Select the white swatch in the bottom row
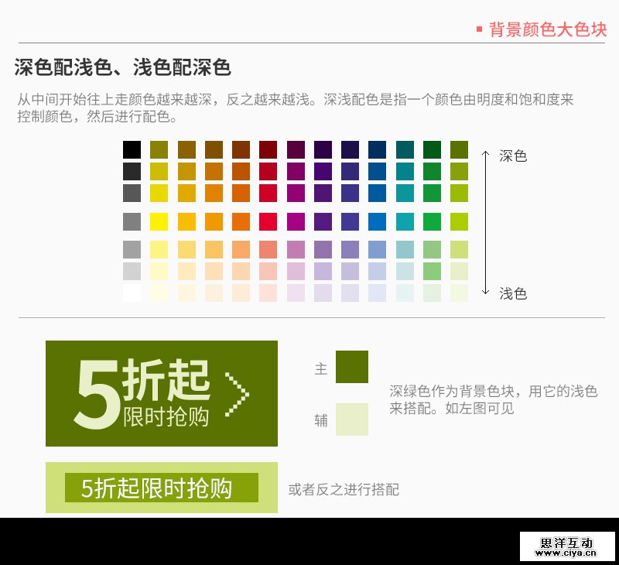 click(132, 293)
